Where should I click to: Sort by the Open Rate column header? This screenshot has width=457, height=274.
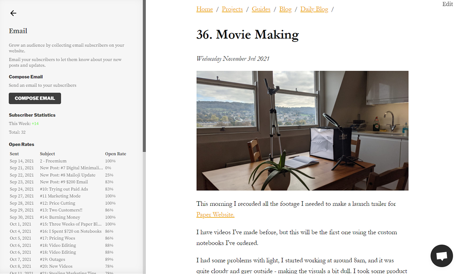click(116, 154)
